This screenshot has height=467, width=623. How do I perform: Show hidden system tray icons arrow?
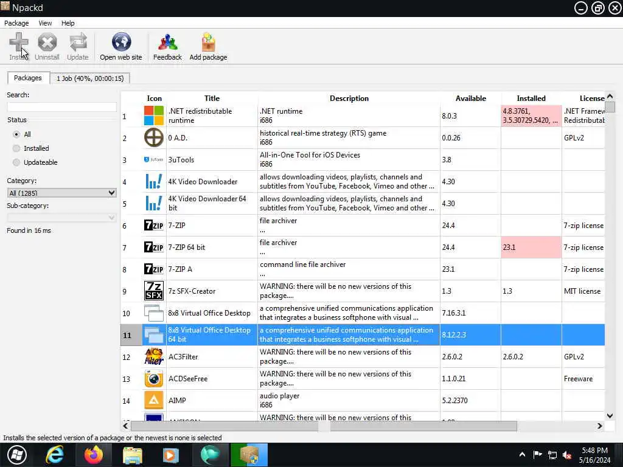[x=522, y=455]
